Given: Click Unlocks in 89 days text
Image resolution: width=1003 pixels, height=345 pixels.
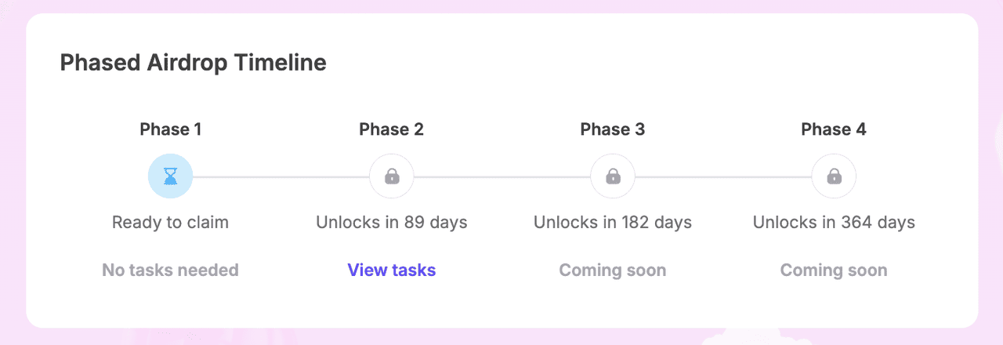Looking at the screenshot, I should click(392, 223).
